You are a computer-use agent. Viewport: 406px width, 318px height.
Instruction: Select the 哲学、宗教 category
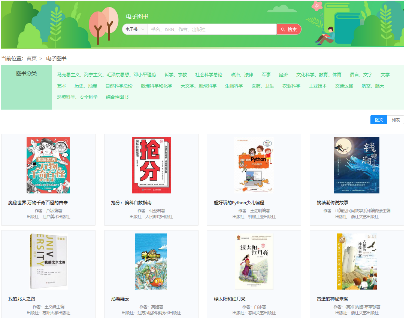pos(176,75)
